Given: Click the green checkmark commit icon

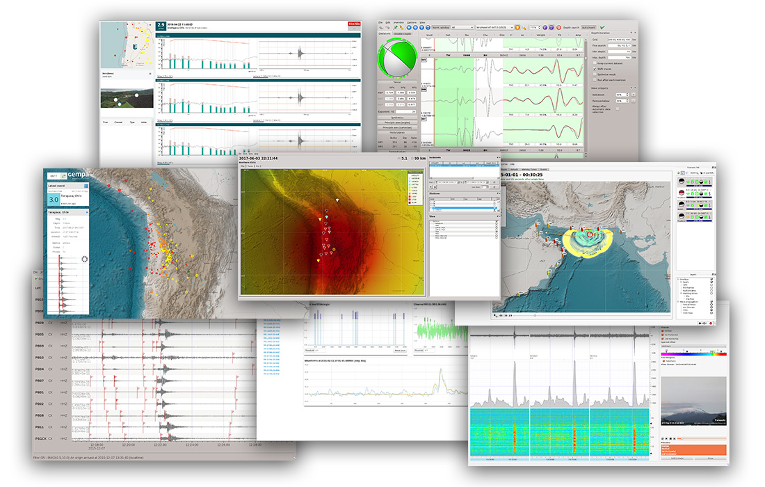Looking at the screenshot, I should (x=602, y=27).
